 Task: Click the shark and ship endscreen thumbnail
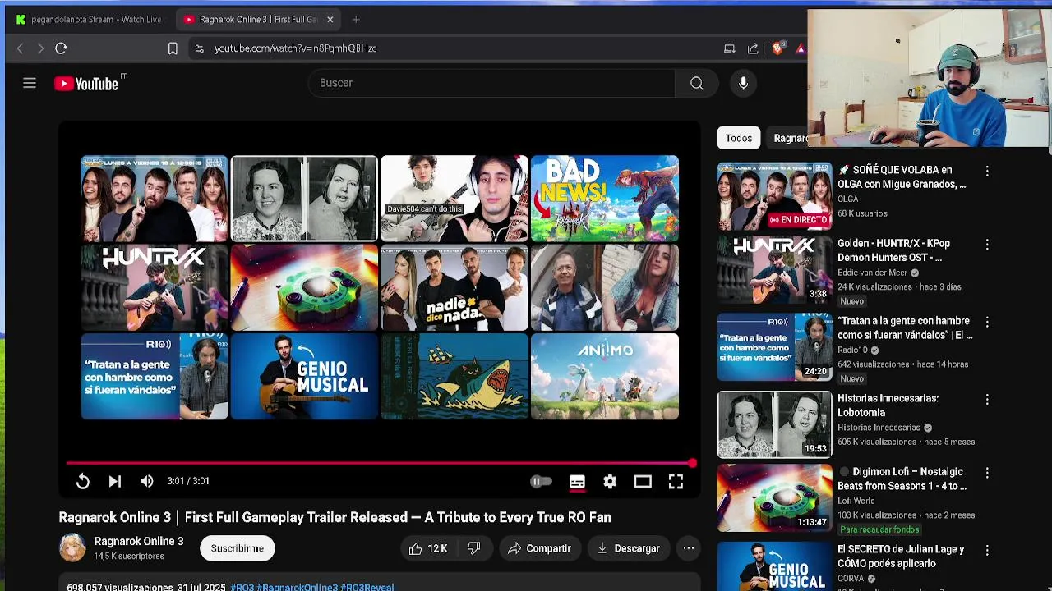pyautogui.click(x=454, y=376)
